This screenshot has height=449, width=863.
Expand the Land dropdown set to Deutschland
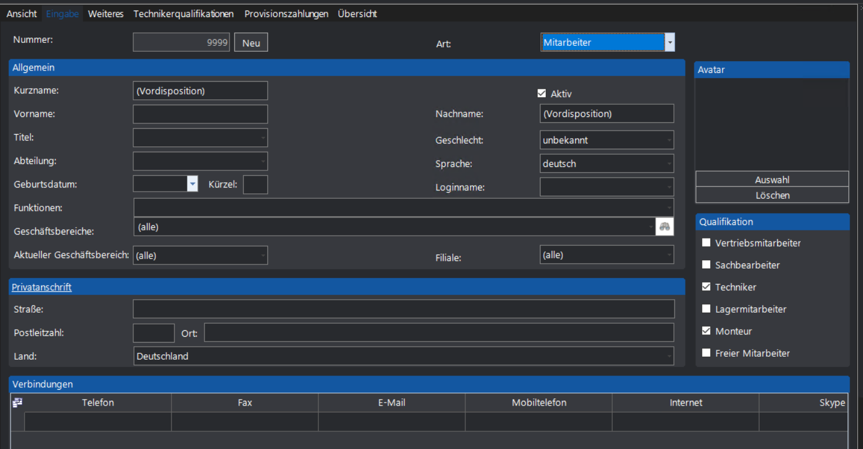(669, 356)
